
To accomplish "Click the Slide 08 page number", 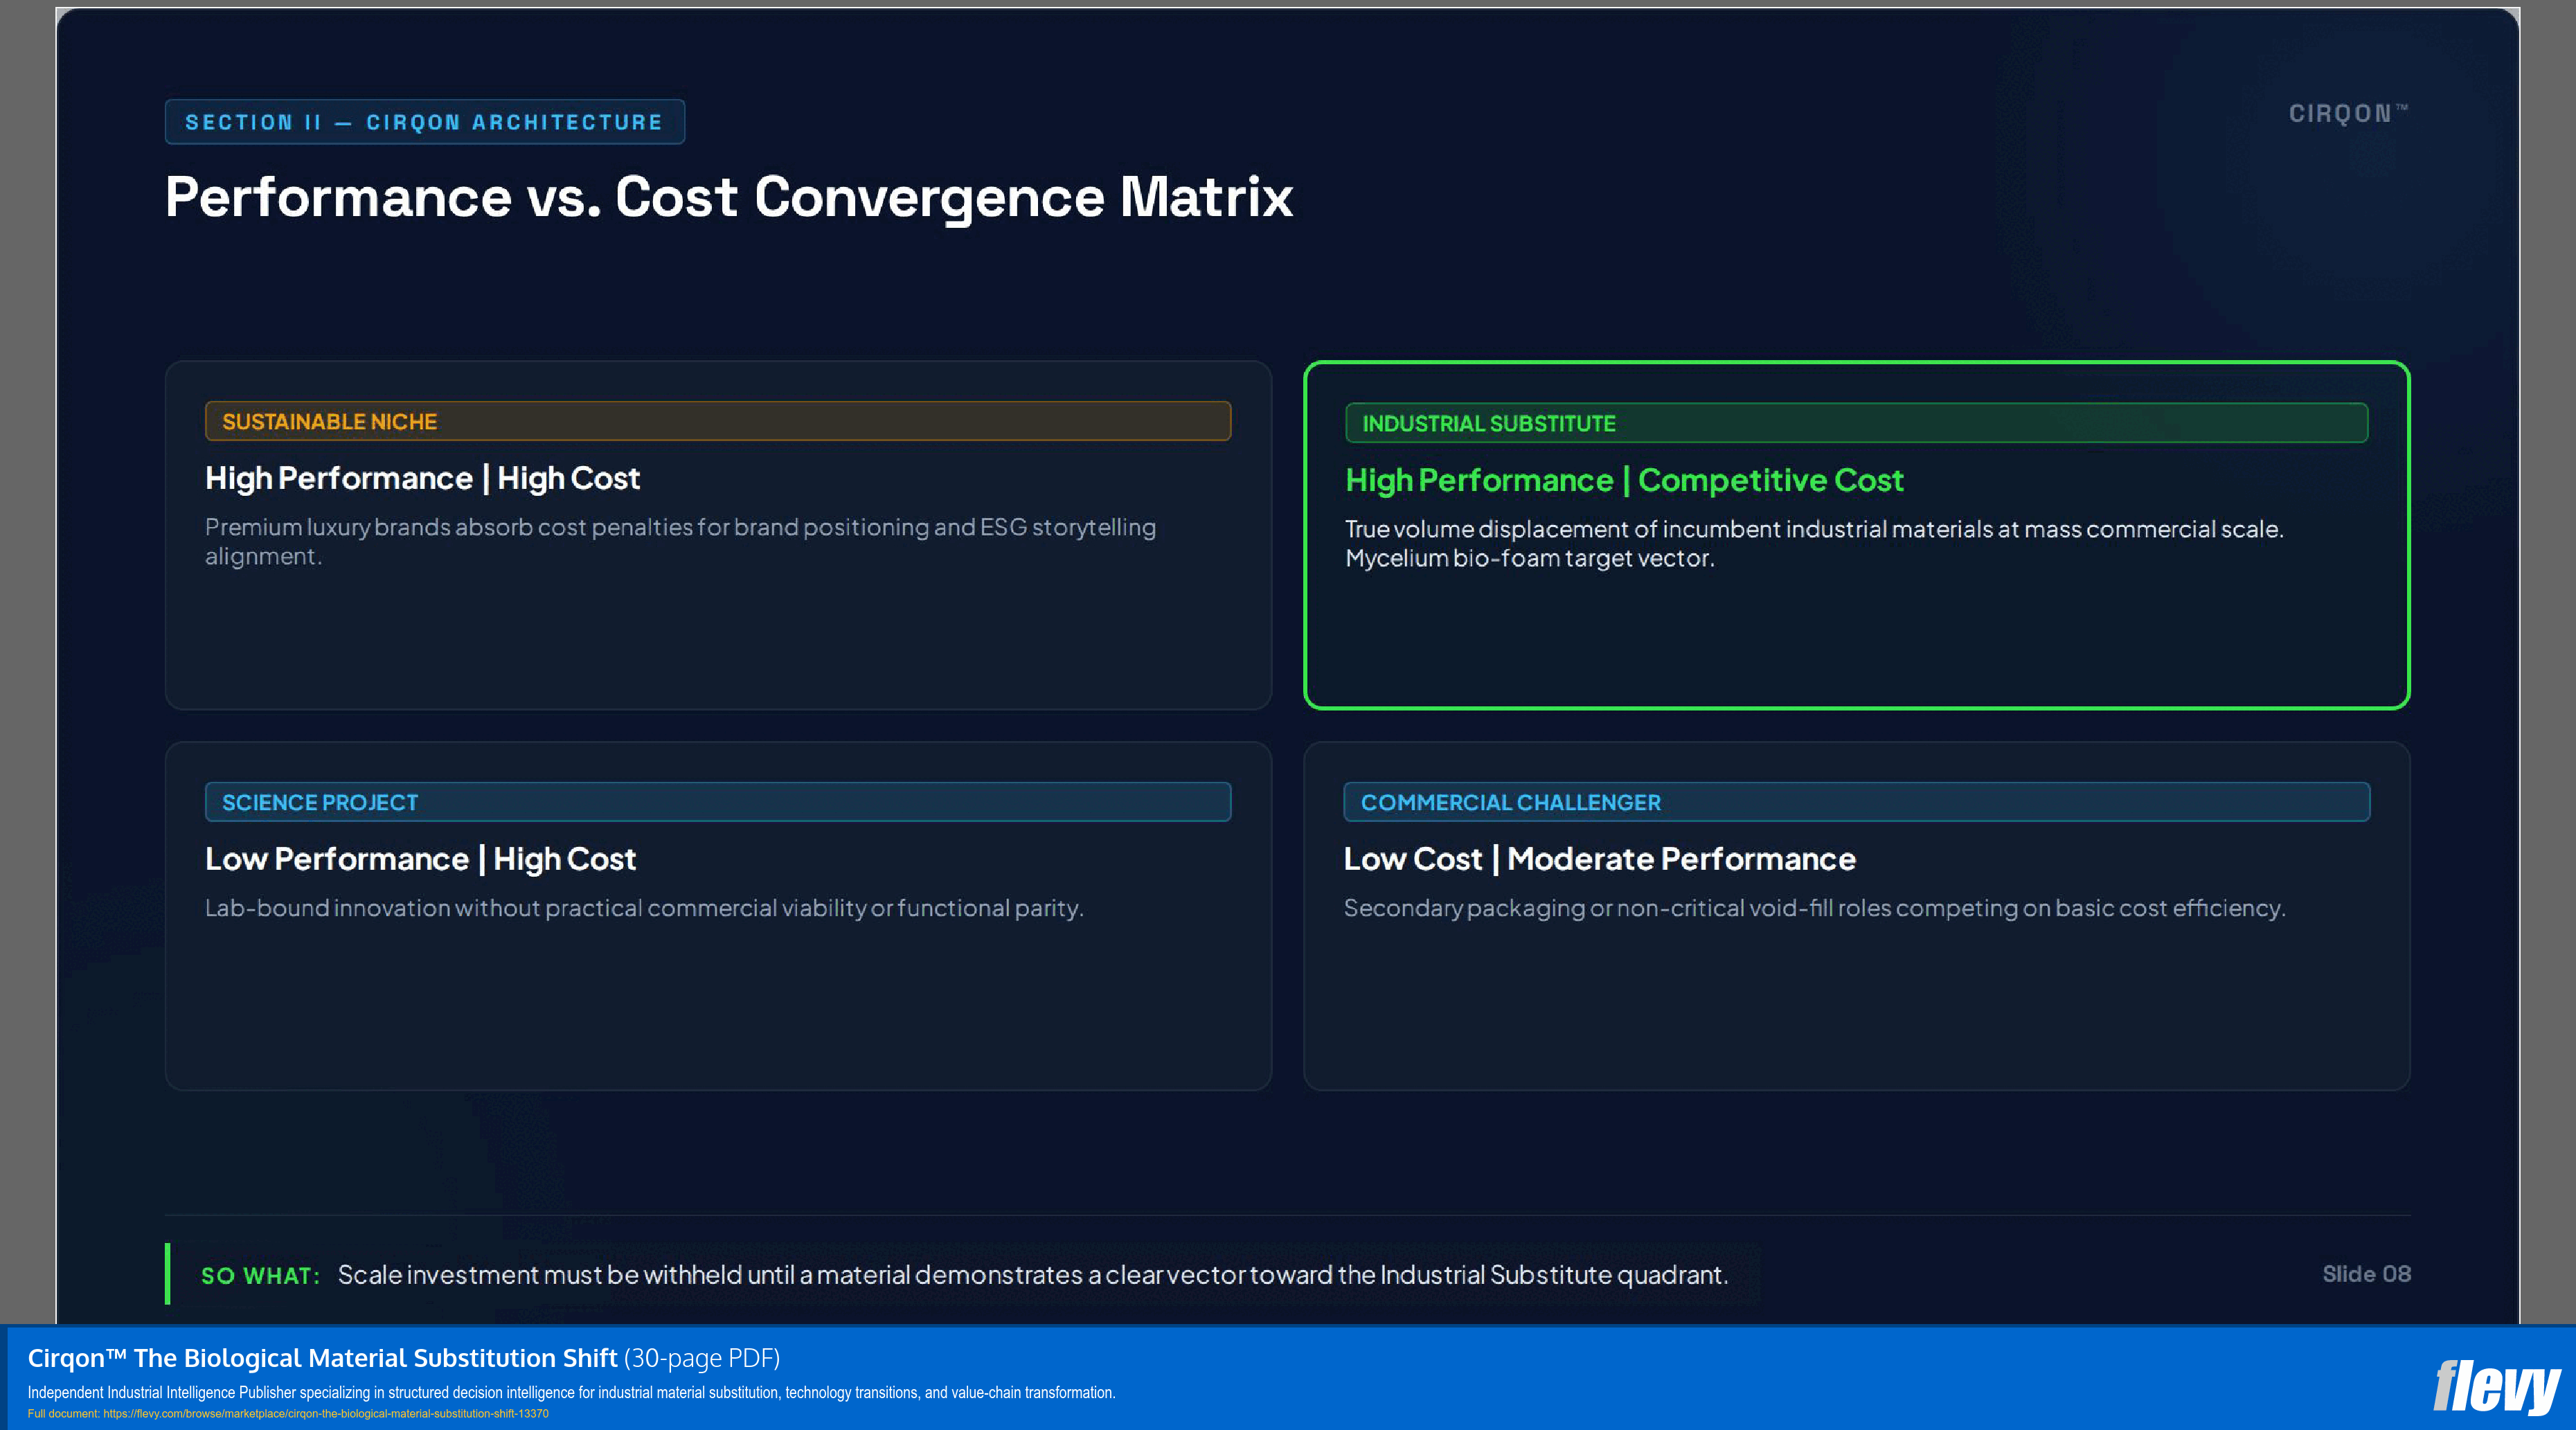I will (x=2366, y=1274).
